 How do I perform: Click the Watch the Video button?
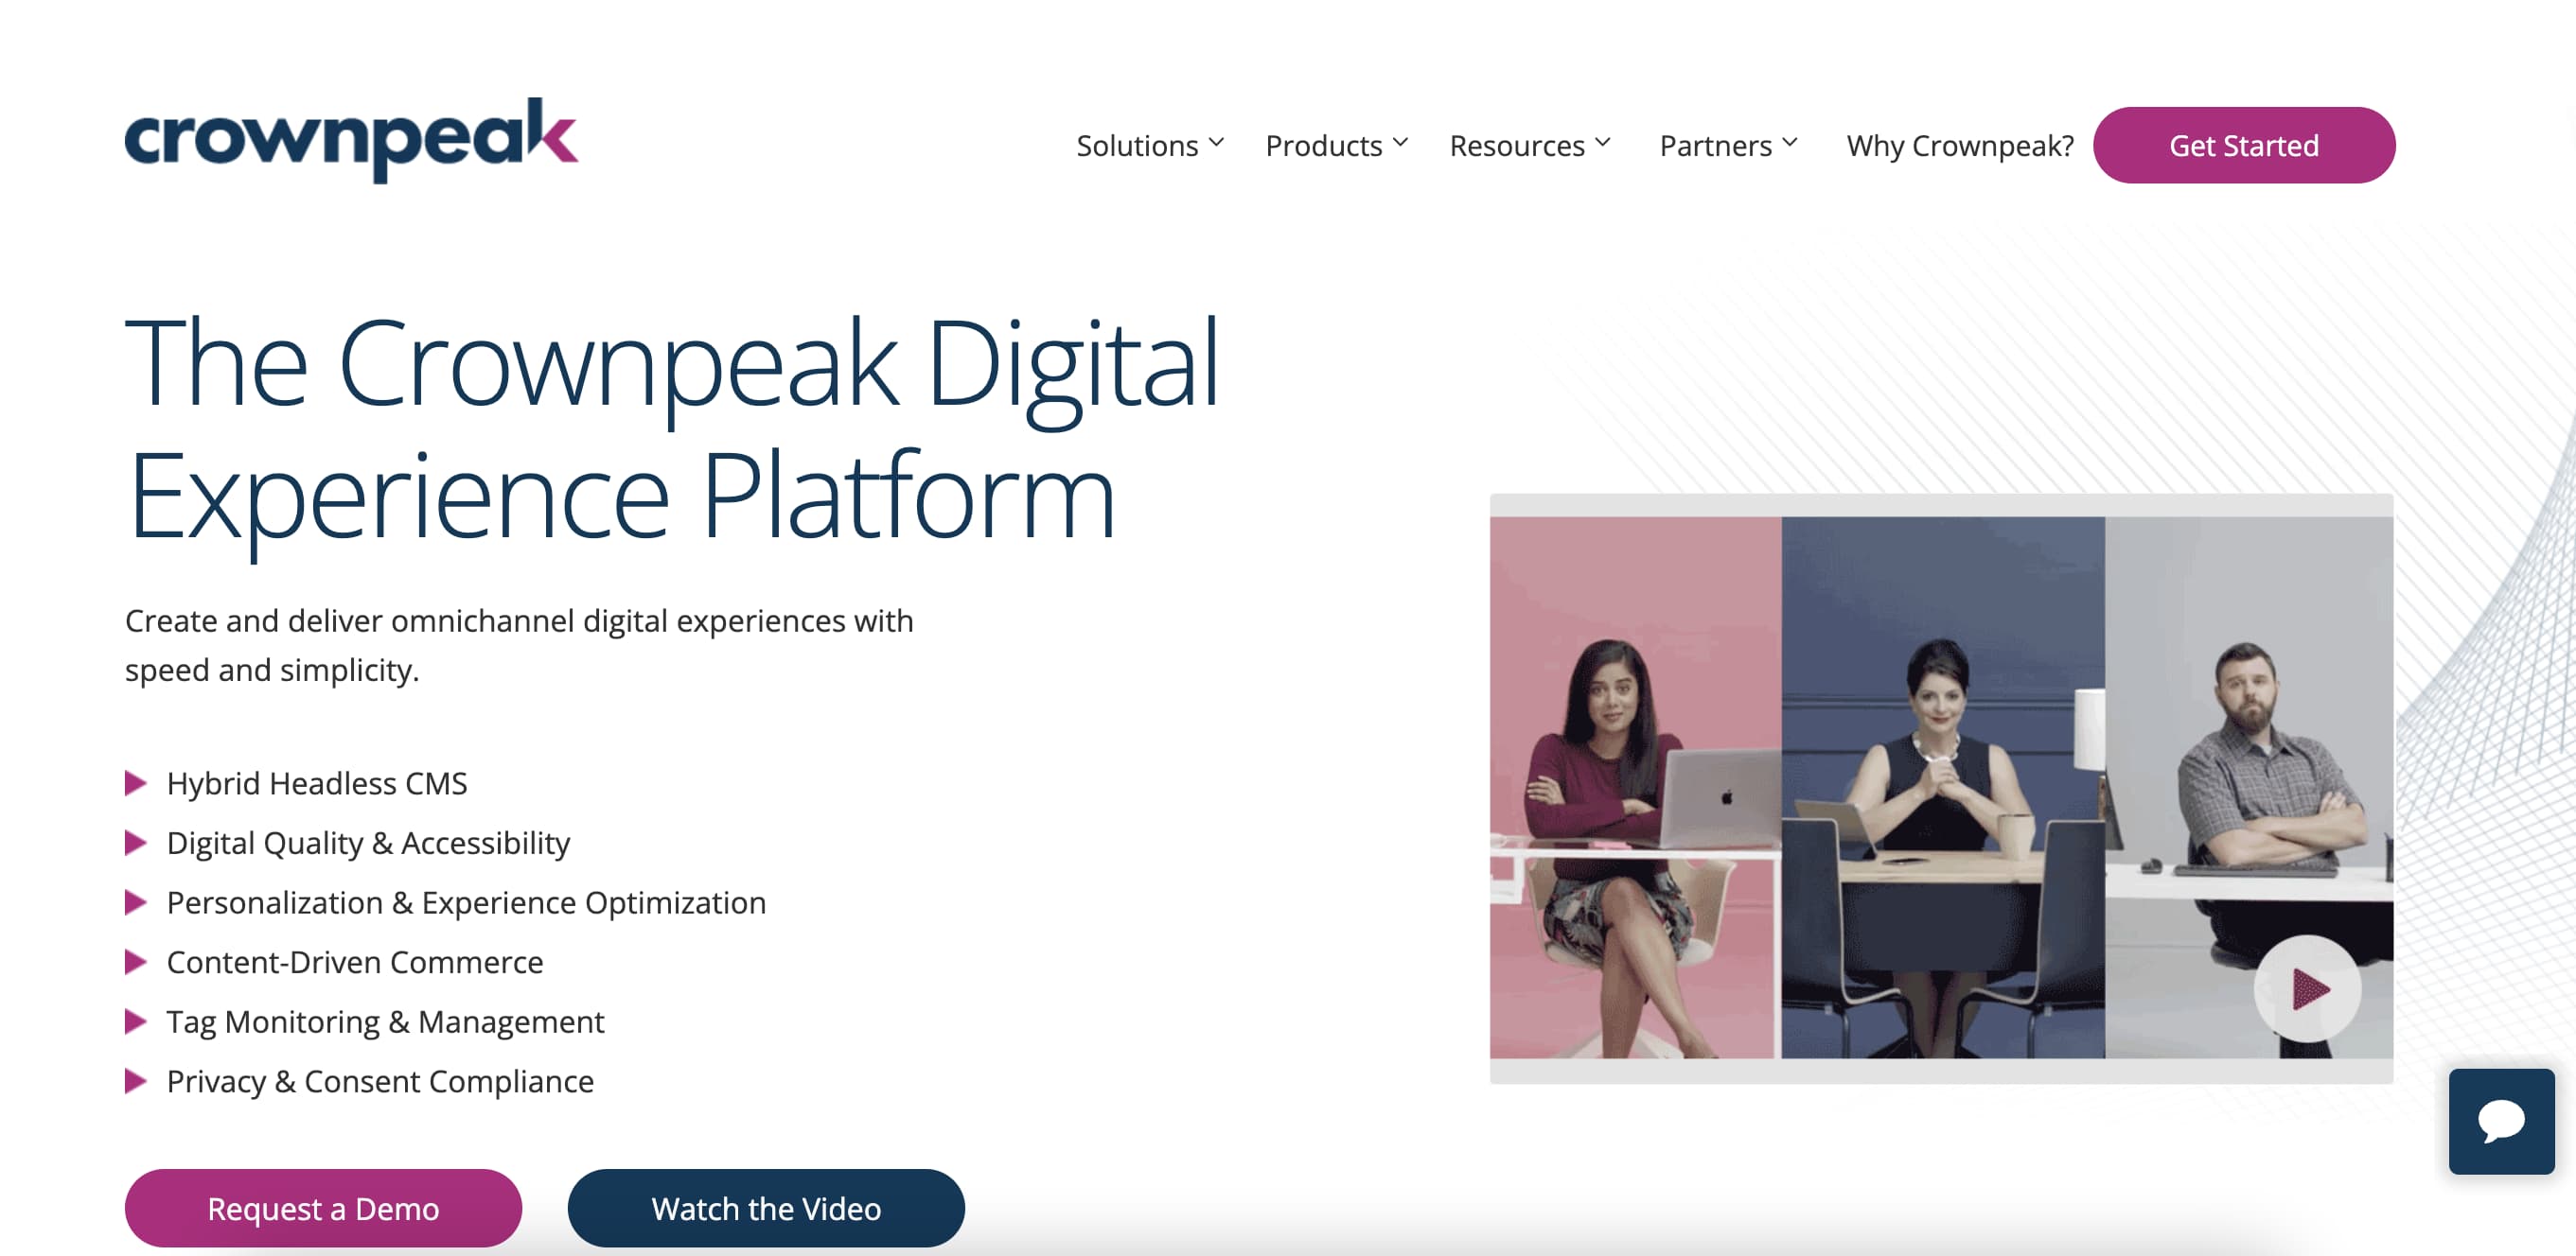[766, 1208]
